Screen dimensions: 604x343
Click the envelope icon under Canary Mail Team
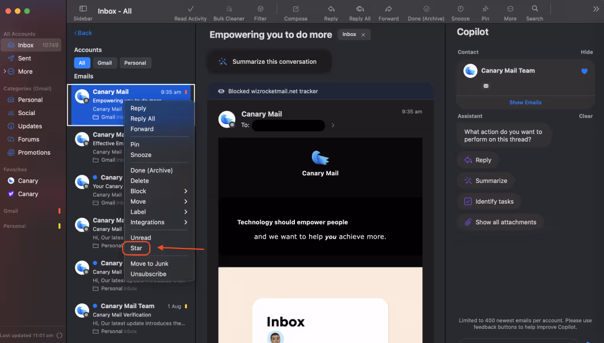coord(486,86)
